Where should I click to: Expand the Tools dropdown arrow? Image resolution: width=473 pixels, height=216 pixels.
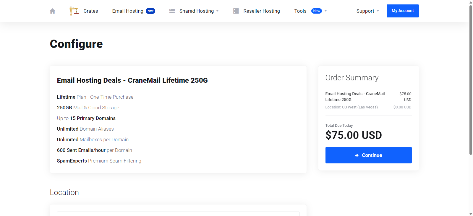point(326,11)
